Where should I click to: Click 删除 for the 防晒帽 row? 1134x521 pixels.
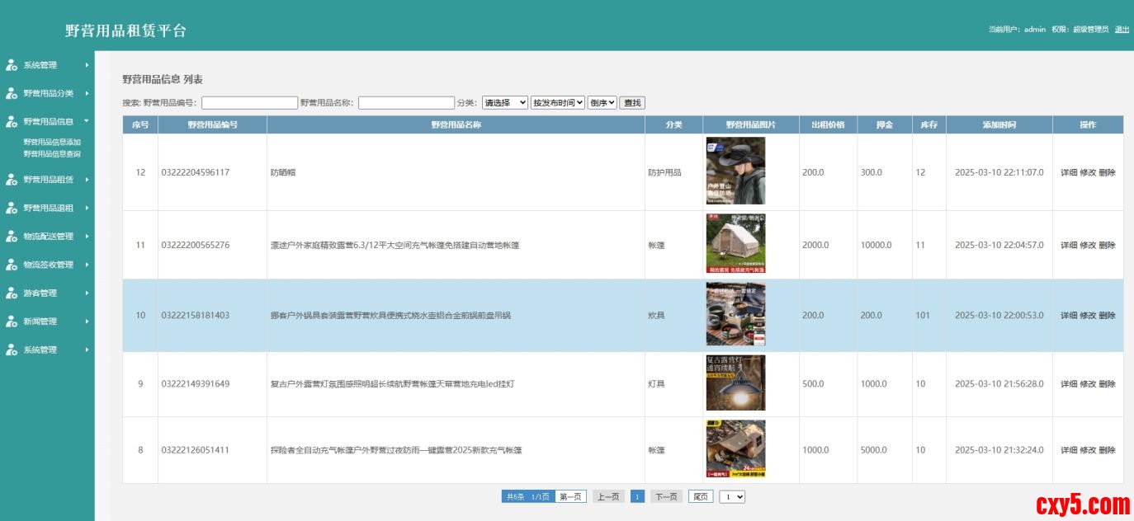[x=1107, y=173]
